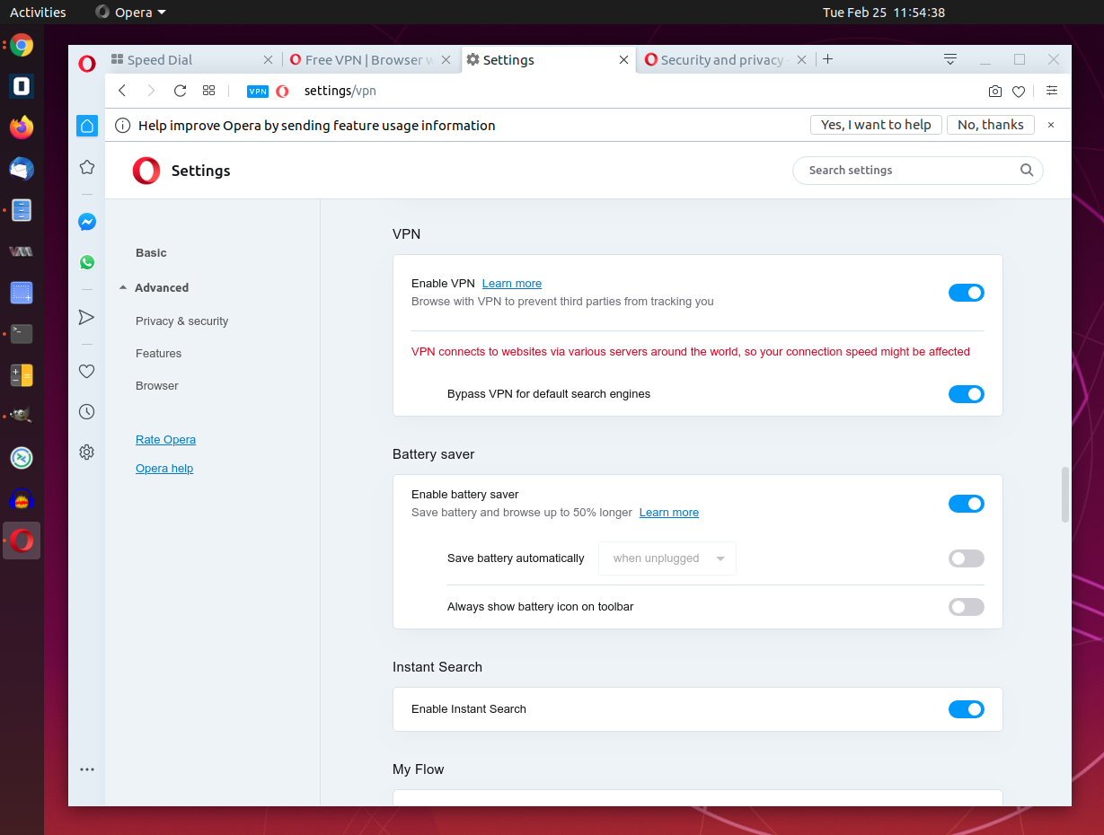Open the Easy Setup icon

coord(1052,91)
